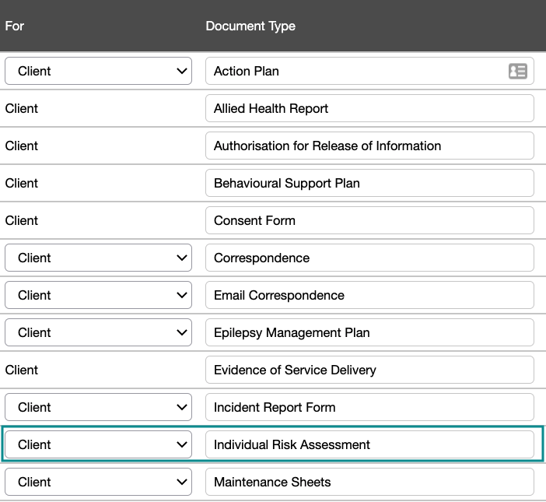Click the Authorisation for Release of Information field
546x502 pixels.
tap(369, 146)
